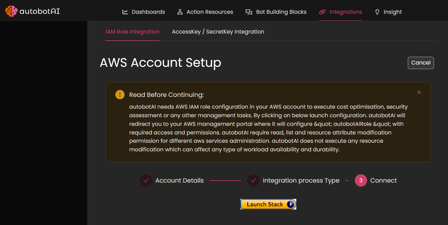The height and width of the screenshot is (225, 448).
Task: Click the Integration process Type checkmark icon
Action: pos(253,181)
